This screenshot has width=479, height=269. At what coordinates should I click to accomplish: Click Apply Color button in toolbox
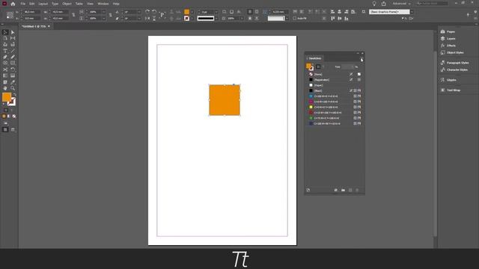click(4, 117)
